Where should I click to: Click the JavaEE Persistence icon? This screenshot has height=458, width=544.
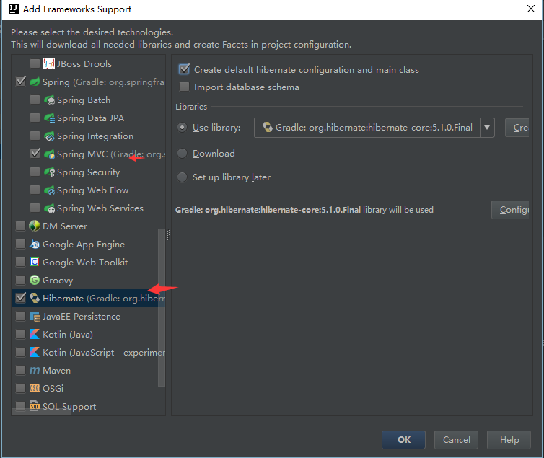click(35, 316)
